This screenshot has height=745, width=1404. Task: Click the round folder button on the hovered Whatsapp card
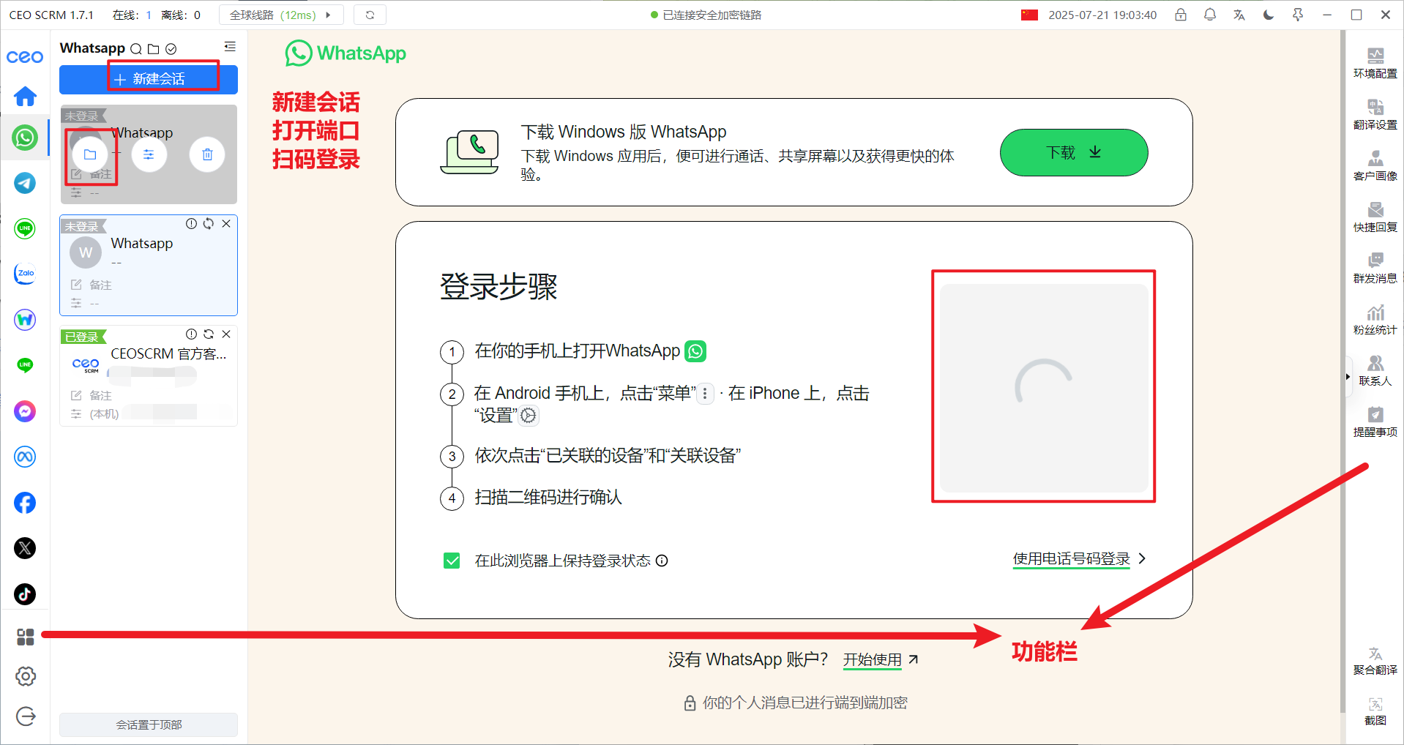[90, 154]
